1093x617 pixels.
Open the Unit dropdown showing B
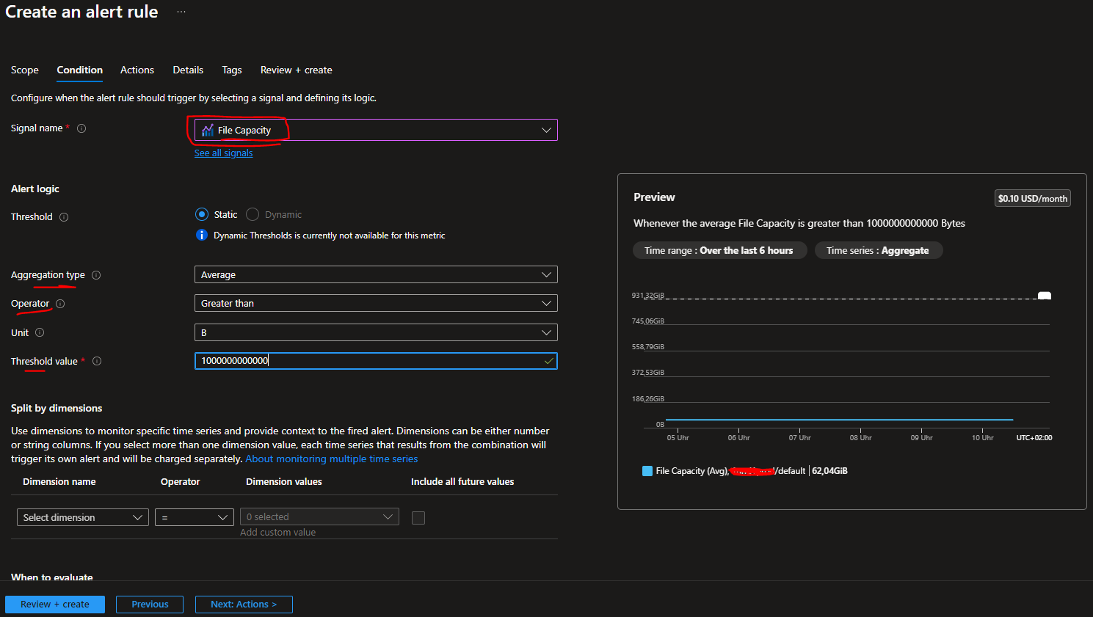pos(376,332)
